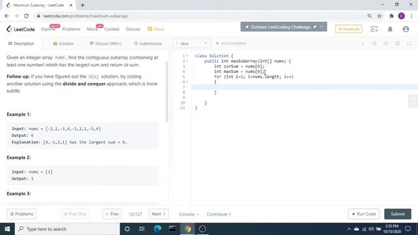Open the Submissions tab
The width and height of the screenshot is (418, 235).
pos(148,44)
